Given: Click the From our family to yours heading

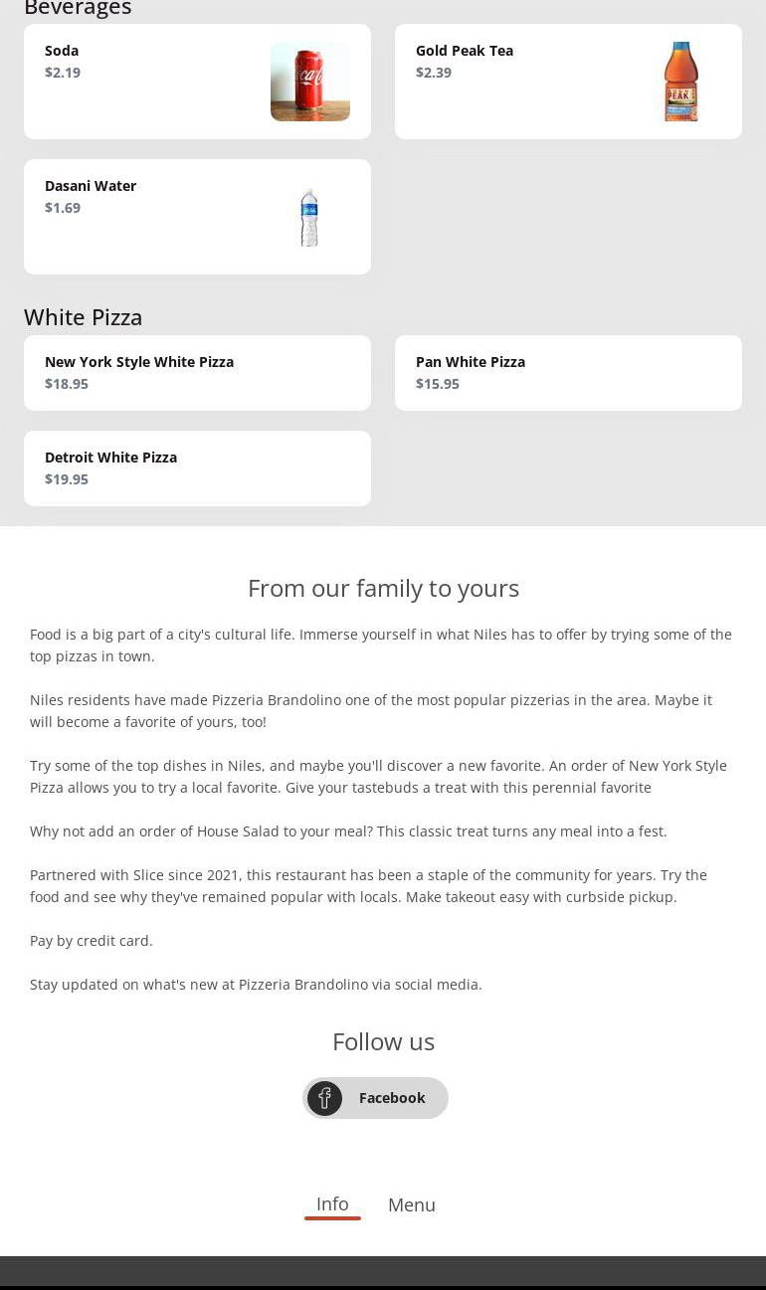Looking at the screenshot, I should tap(383, 588).
